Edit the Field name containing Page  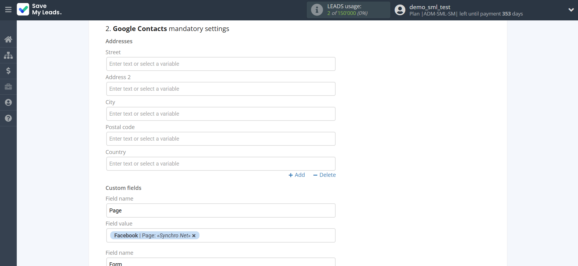[221, 211]
